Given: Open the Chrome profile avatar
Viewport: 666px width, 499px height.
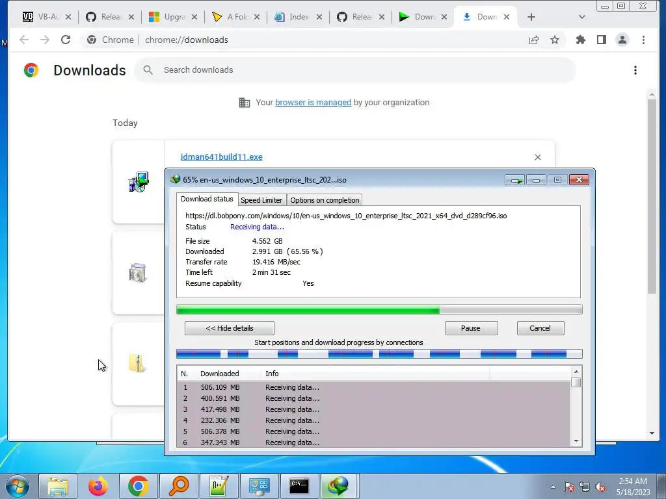Looking at the screenshot, I should point(622,40).
